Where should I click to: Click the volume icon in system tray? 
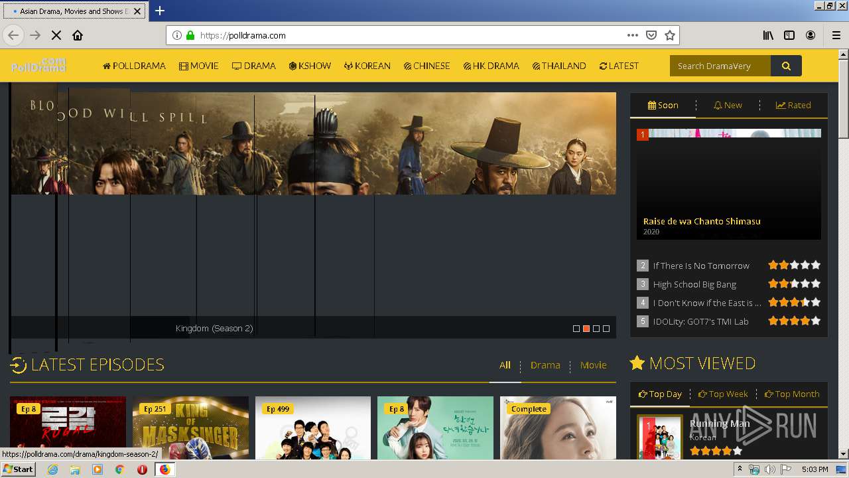(769, 469)
